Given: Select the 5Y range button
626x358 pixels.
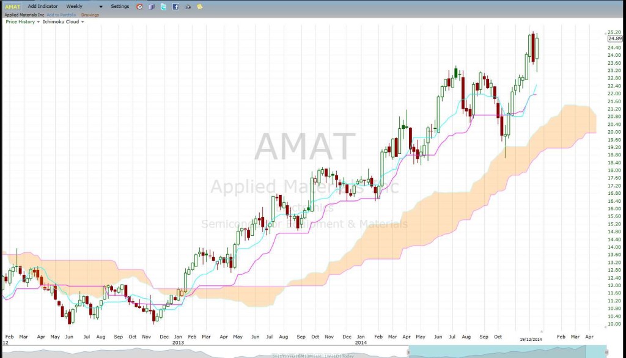Looking at the screenshot, I should click(275, 356).
